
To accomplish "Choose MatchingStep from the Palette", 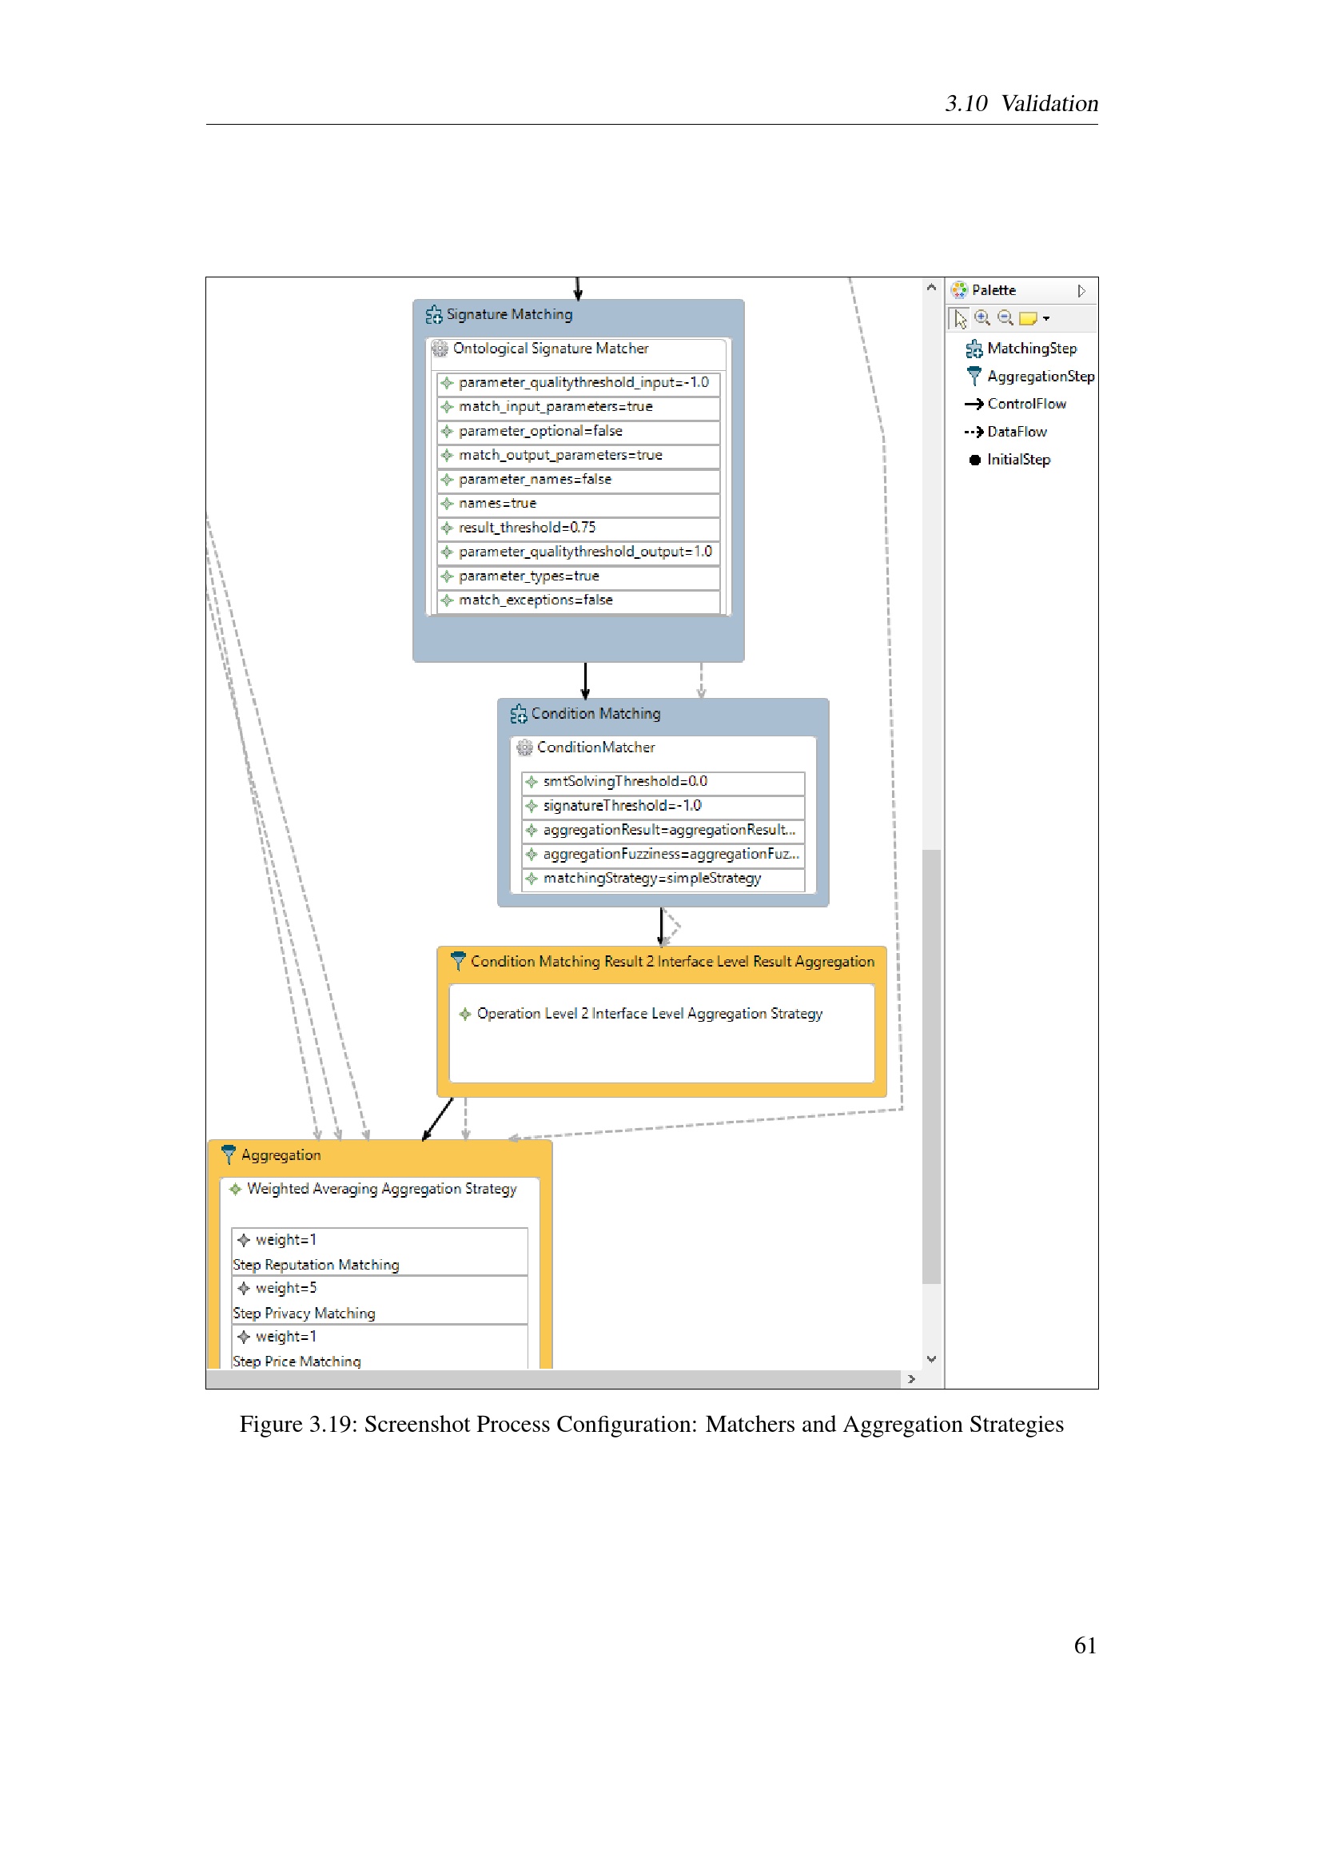I will (x=1021, y=349).
